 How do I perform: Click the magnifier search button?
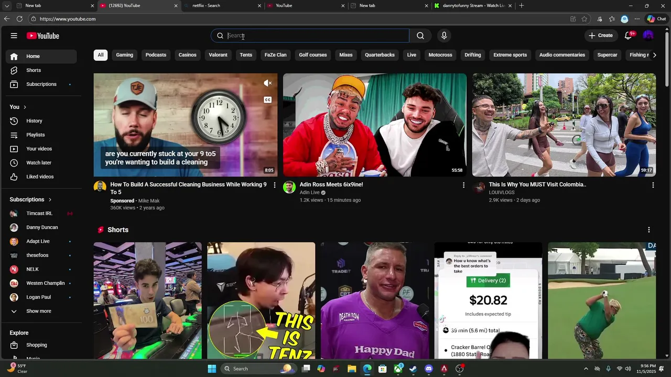[x=420, y=36]
